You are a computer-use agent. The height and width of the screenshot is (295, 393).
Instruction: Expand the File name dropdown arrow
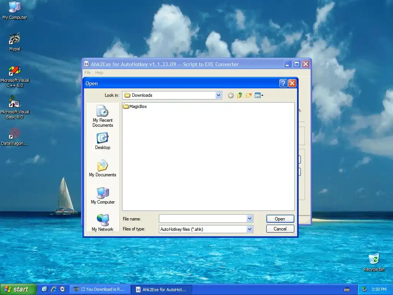tap(249, 219)
